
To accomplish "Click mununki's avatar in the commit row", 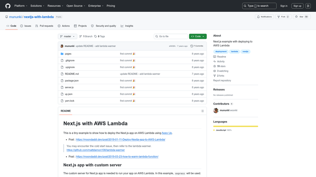I will 62,46.
